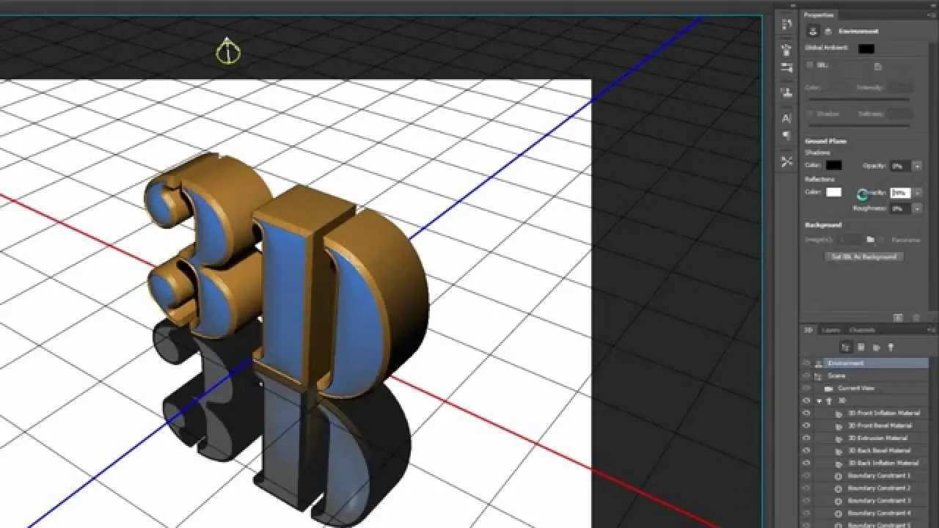Click Set IBL As Background button

(x=864, y=257)
